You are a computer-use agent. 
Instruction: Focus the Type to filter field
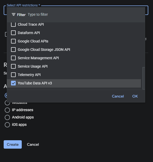click(38, 15)
